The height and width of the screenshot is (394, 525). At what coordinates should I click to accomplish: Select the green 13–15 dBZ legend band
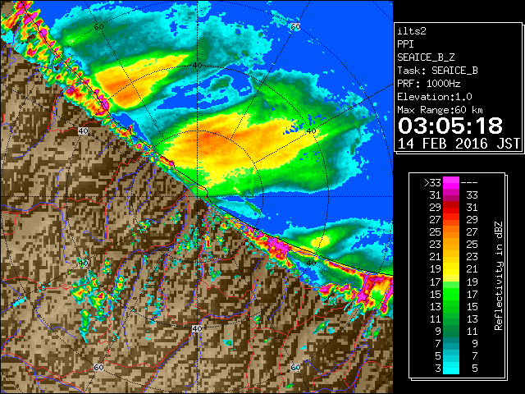tap(451, 306)
